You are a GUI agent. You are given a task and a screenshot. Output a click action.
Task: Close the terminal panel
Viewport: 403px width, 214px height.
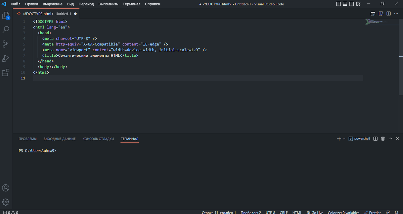[x=398, y=139]
